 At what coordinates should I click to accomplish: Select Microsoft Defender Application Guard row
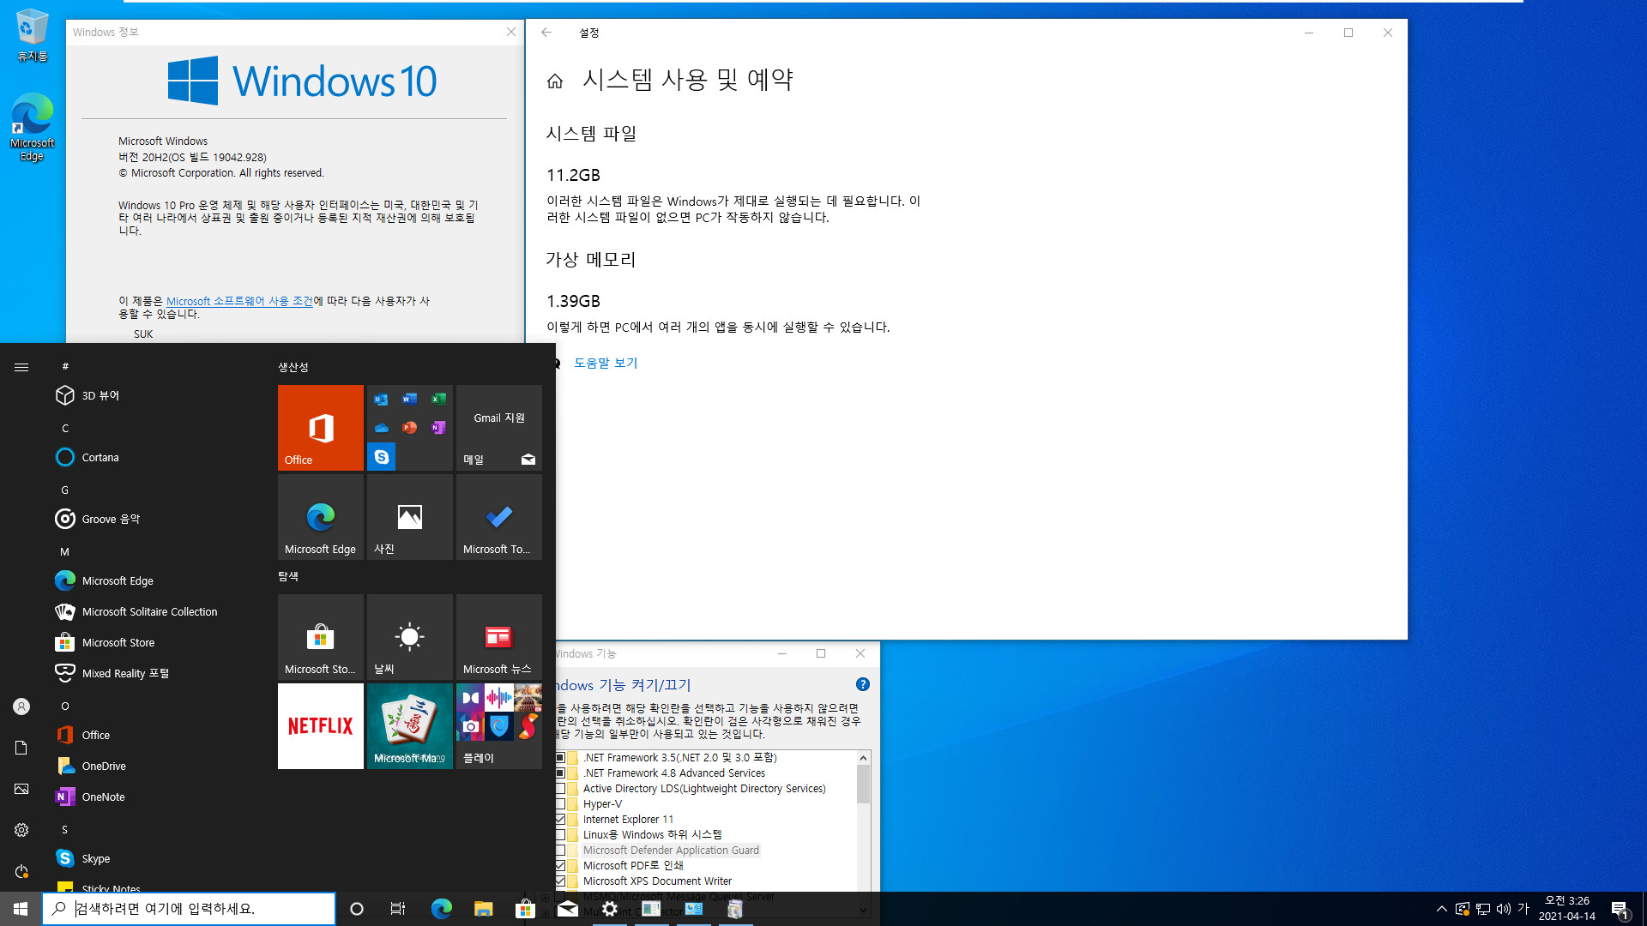click(x=671, y=851)
